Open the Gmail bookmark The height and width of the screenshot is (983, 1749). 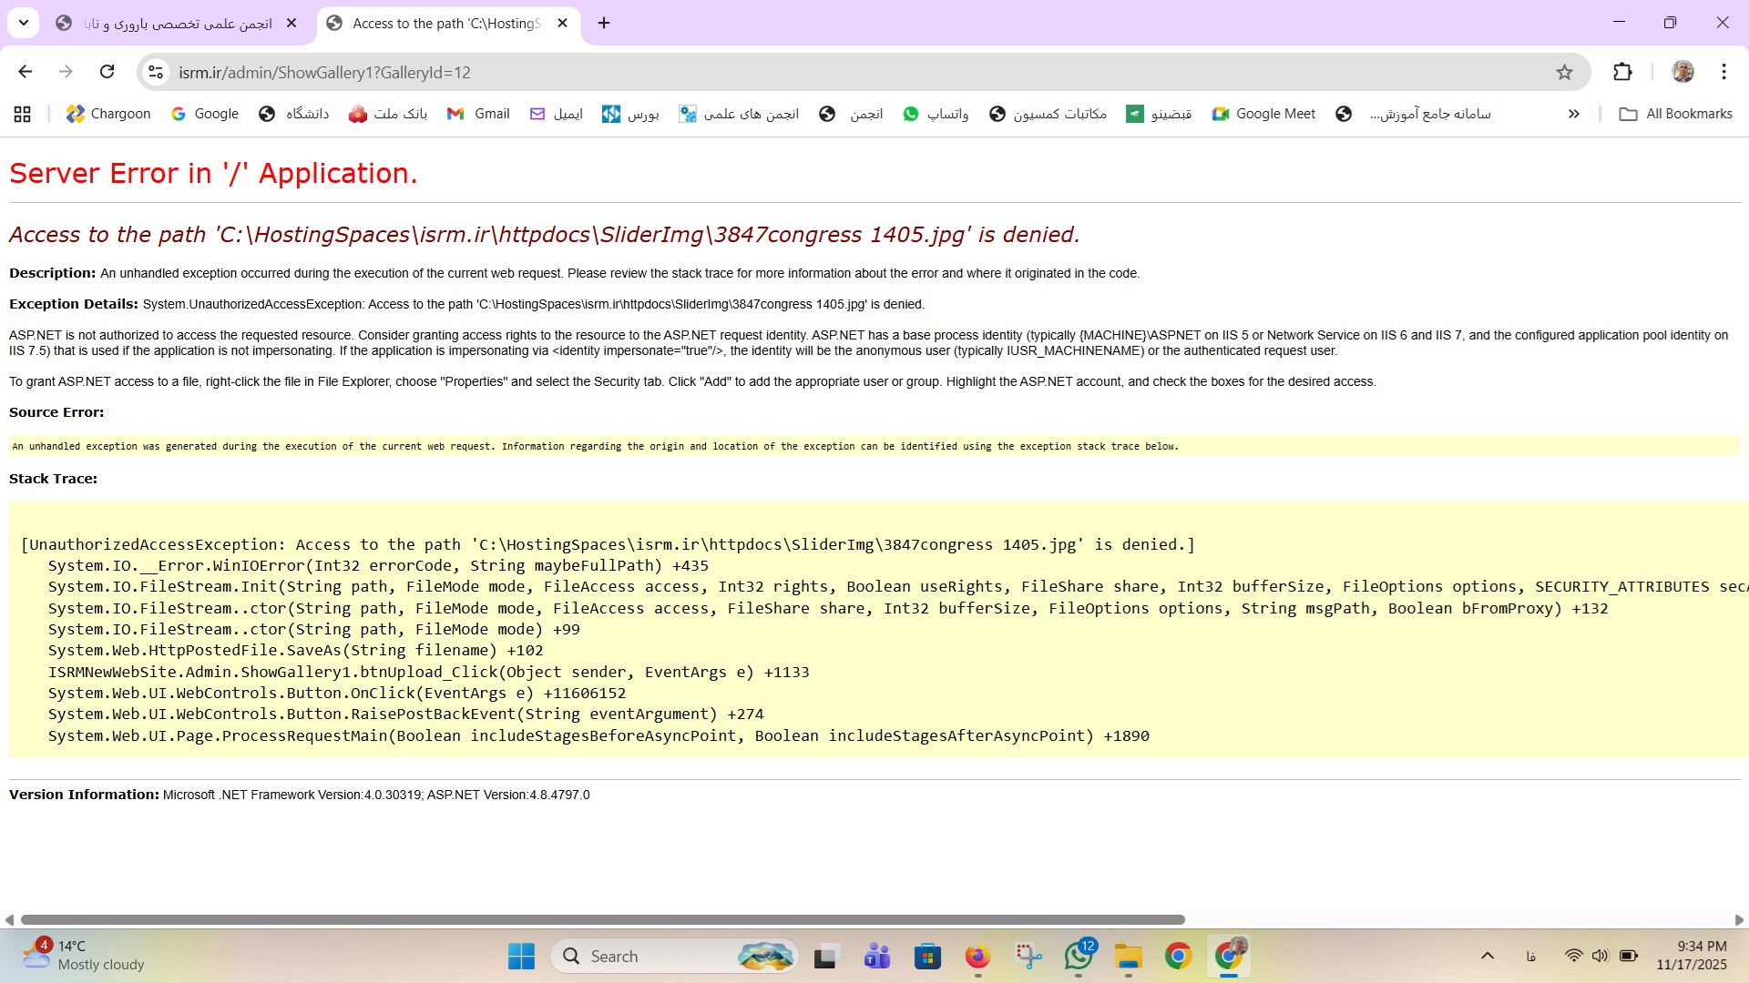478,114
